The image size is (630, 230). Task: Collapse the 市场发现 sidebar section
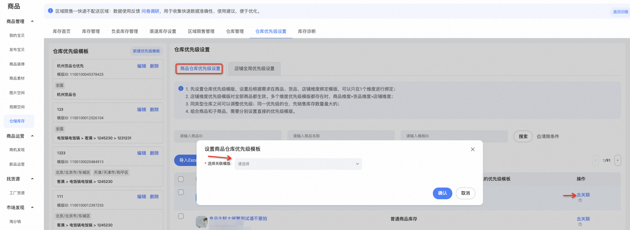[x=32, y=207]
